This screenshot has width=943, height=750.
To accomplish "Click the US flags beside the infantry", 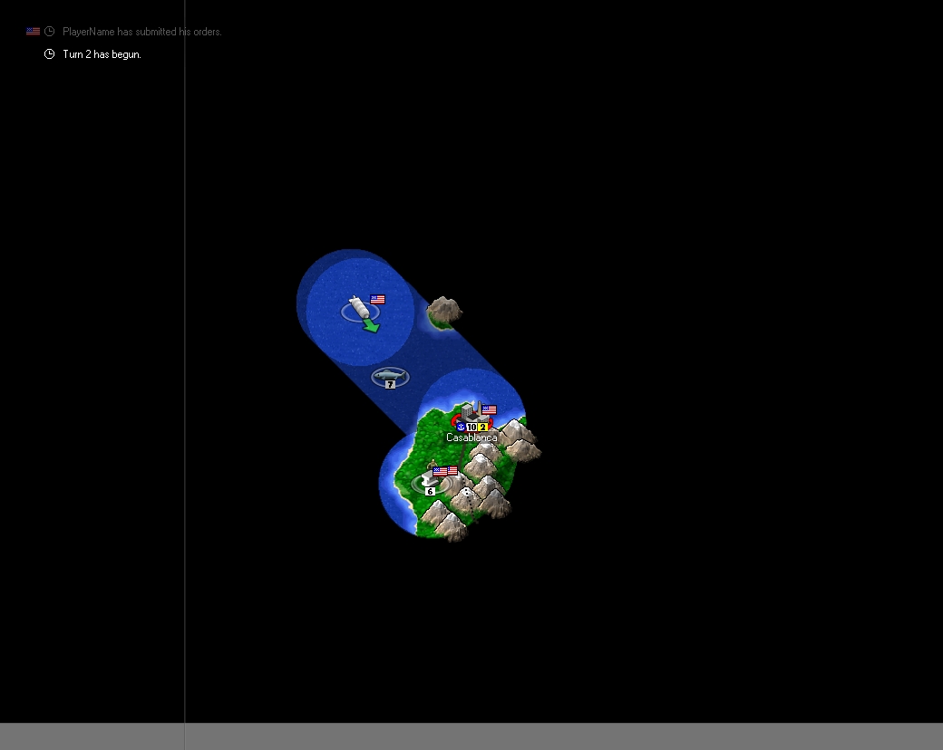I will [445, 471].
